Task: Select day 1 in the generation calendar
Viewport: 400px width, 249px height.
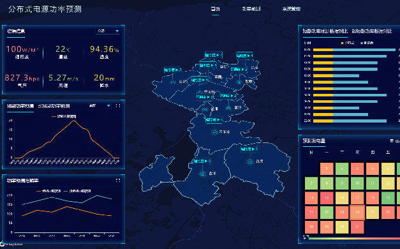Action: pos(327,169)
